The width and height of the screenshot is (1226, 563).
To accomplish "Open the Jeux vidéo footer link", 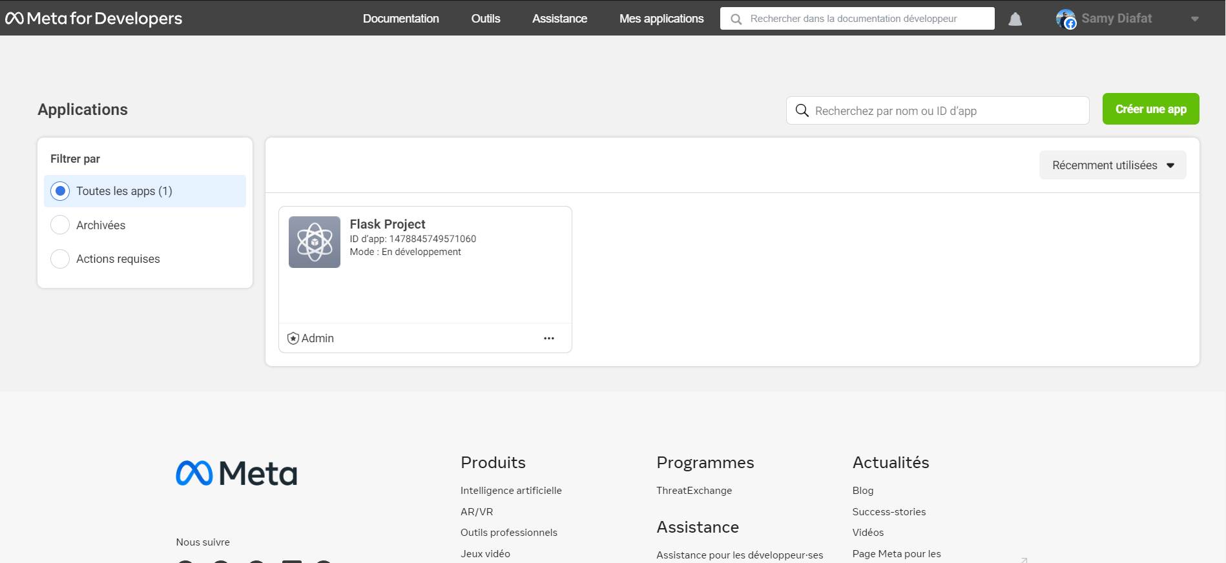I will (x=485, y=554).
